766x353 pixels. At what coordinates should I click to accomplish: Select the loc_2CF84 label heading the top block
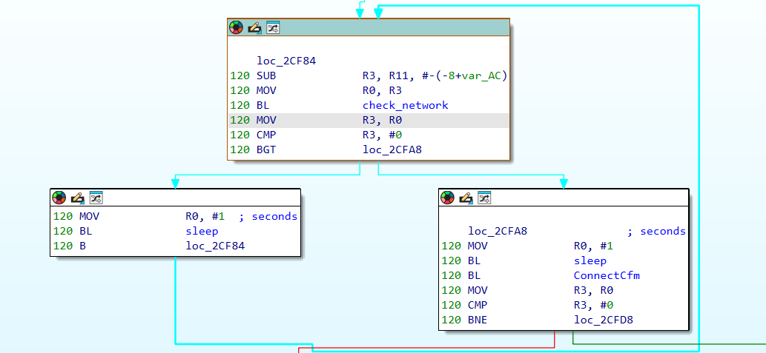[x=286, y=61]
